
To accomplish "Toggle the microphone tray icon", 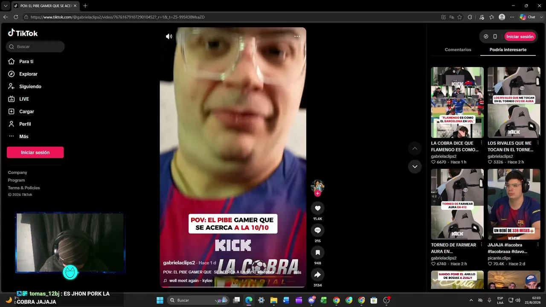I will [489, 300].
